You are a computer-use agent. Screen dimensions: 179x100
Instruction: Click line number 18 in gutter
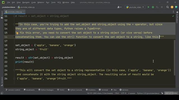pos(6,45)
